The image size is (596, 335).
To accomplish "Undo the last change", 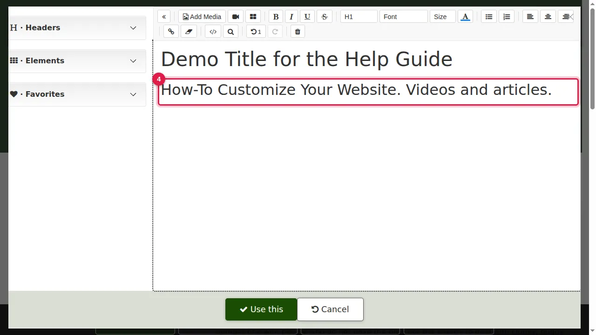I will pyautogui.click(x=256, y=32).
